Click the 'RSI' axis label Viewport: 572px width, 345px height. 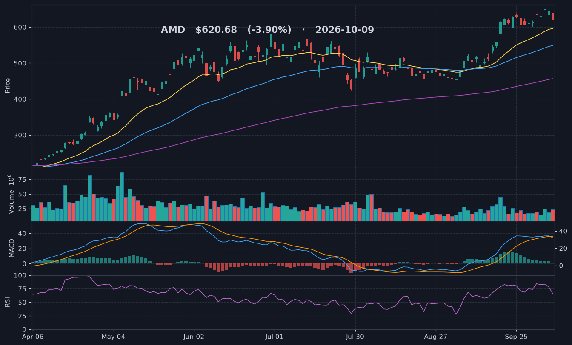(x=7, y=302)
